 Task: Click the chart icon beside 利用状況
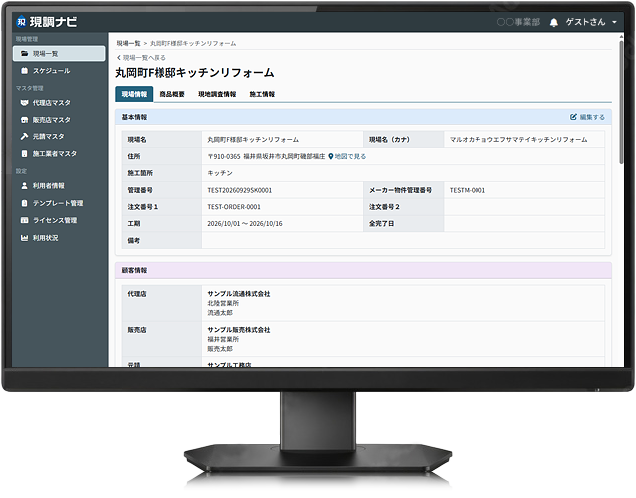coord(24,238)
